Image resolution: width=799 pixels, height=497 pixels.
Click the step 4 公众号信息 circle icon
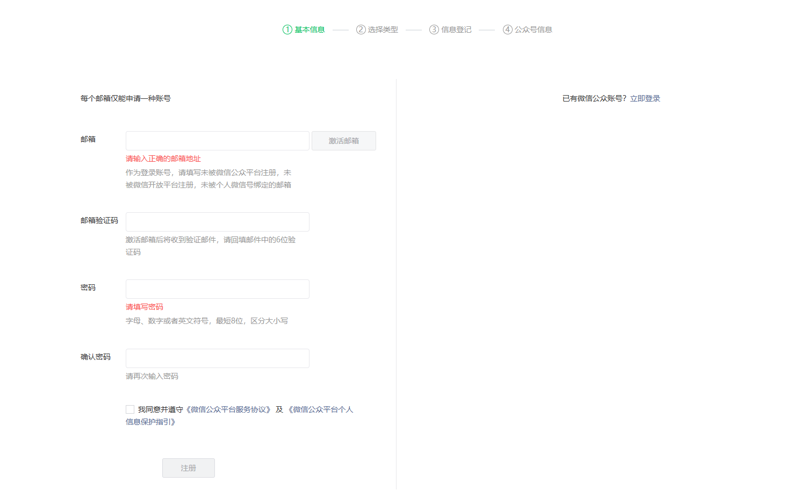[507, 30]
